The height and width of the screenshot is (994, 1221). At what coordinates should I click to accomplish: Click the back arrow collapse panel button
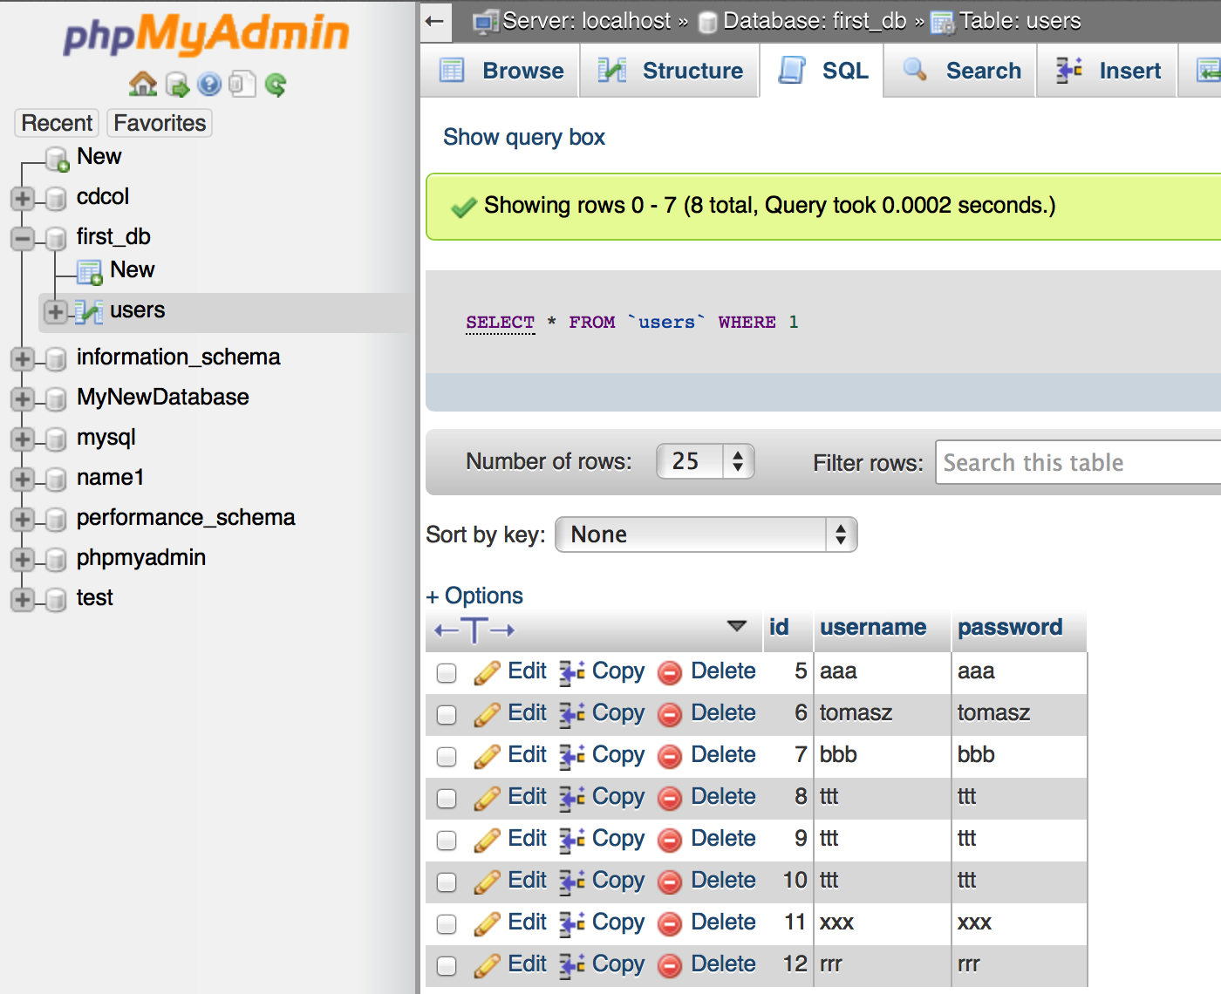pyautogui.click(x=435, y=21)
